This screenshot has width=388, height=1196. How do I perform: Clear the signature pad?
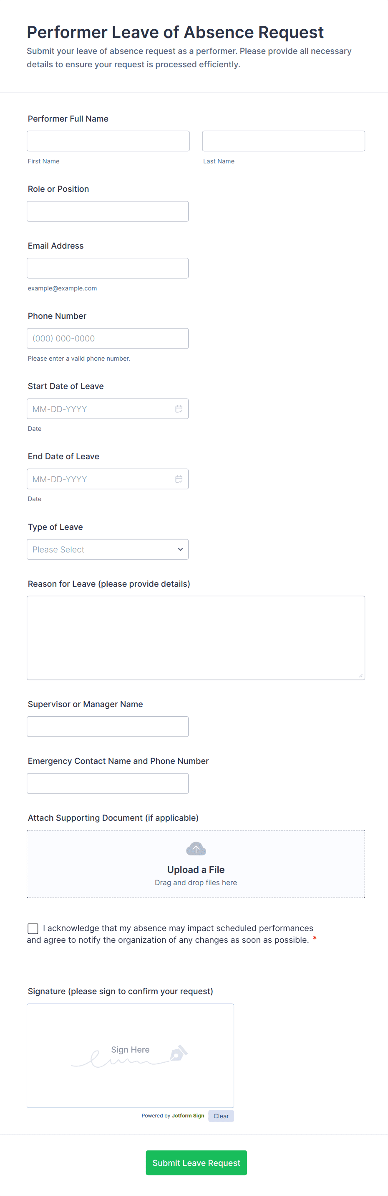tap(221, 1116)
